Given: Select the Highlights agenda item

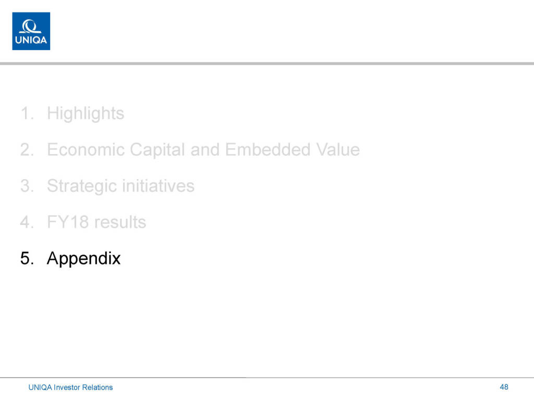Looking at the screenshot, I should pos(86,113).
